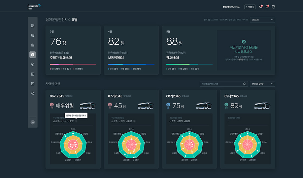Open the dashboard grid icon in sidebar
Image resolution: width=303 pixels, height=178 pixels.
click(33, 26)
